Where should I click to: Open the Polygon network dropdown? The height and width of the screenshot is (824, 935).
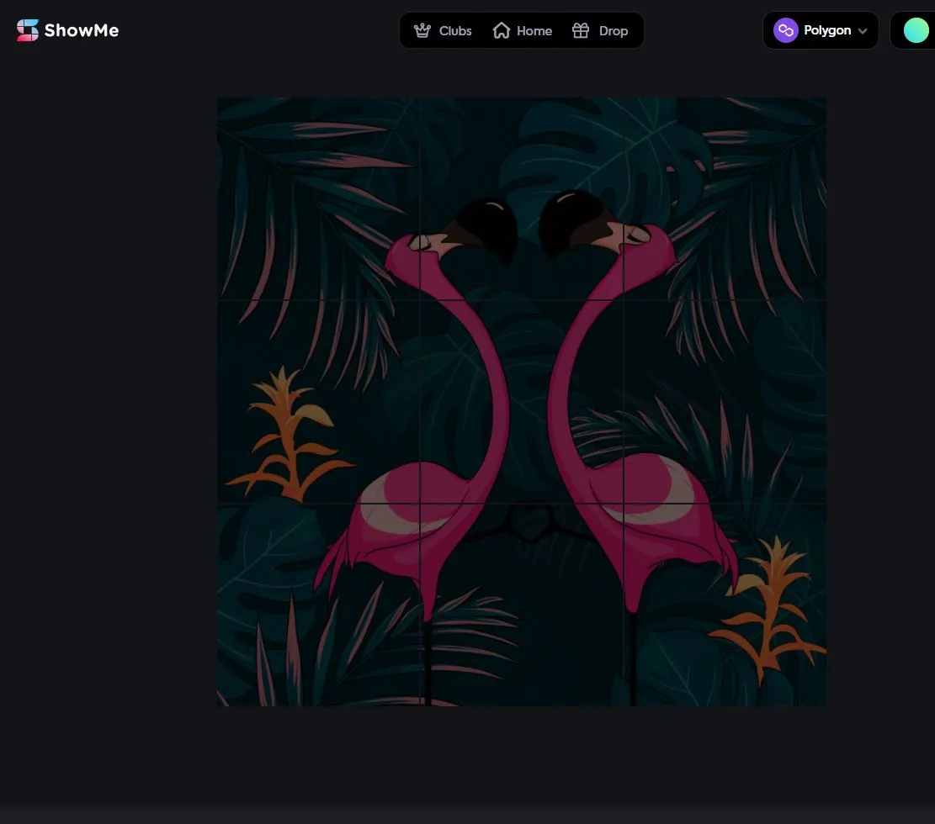click(821, 30)
